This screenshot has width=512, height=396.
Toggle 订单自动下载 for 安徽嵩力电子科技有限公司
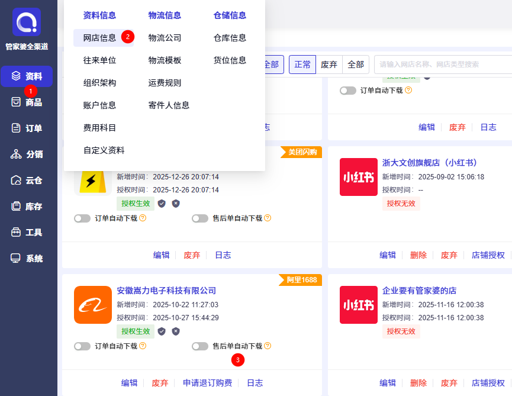82,346
